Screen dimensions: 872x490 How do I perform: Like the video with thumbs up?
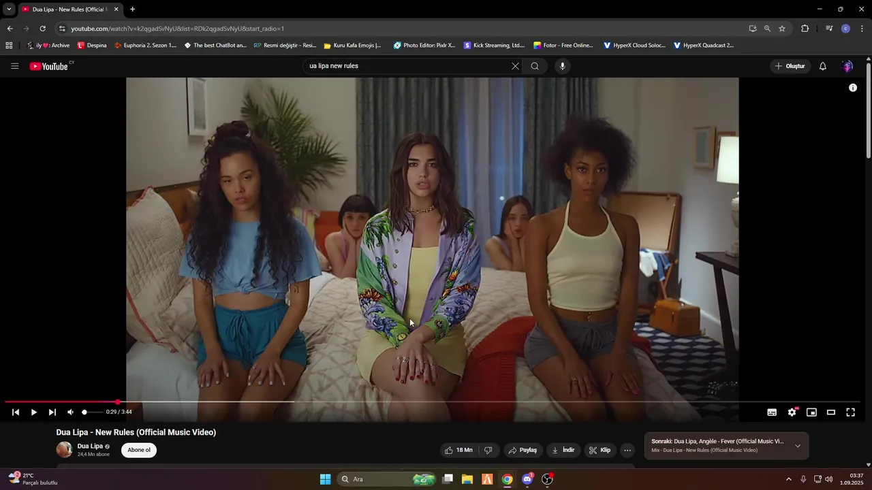click(x=458, y=450)
